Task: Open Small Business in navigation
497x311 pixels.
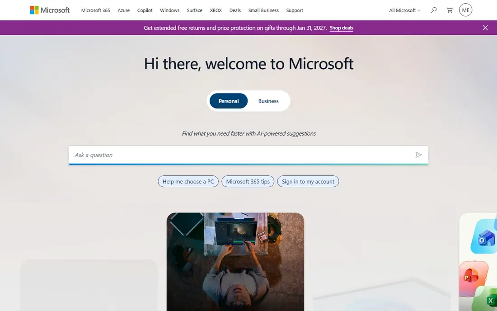Action: click(263, 10)
